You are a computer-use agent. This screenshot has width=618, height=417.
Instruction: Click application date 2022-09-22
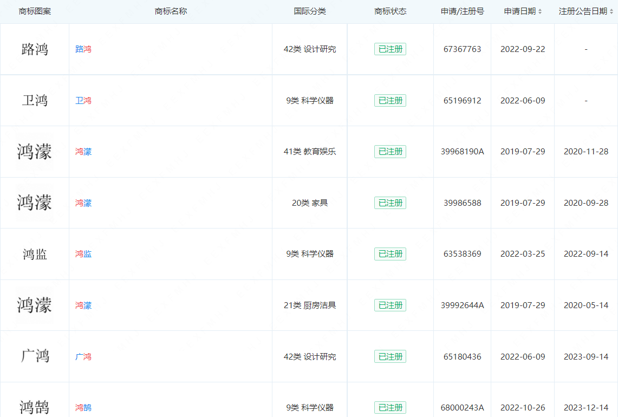pyautogui.click(x=523, y=49)
